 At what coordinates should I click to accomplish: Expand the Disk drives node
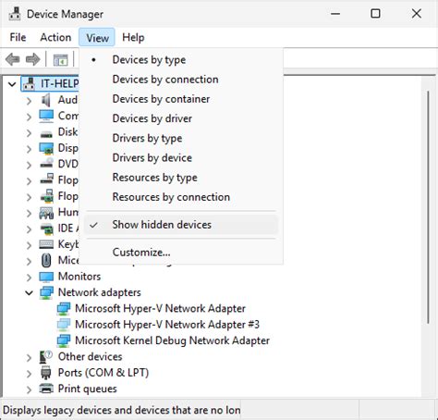pyautogui.click(x=29, y=133)
